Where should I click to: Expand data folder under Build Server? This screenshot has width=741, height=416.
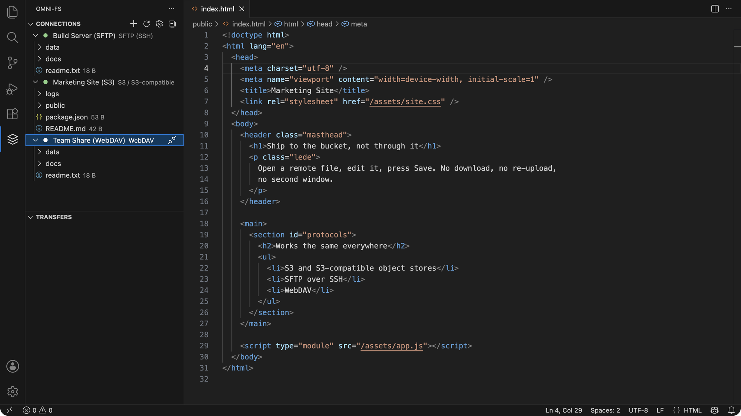tap(40, 47)
